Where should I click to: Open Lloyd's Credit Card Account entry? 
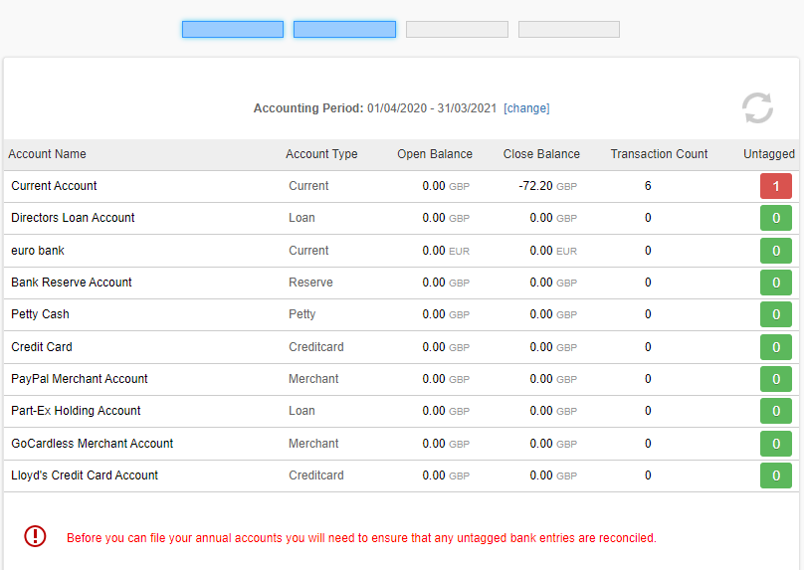tap(85, 475)
